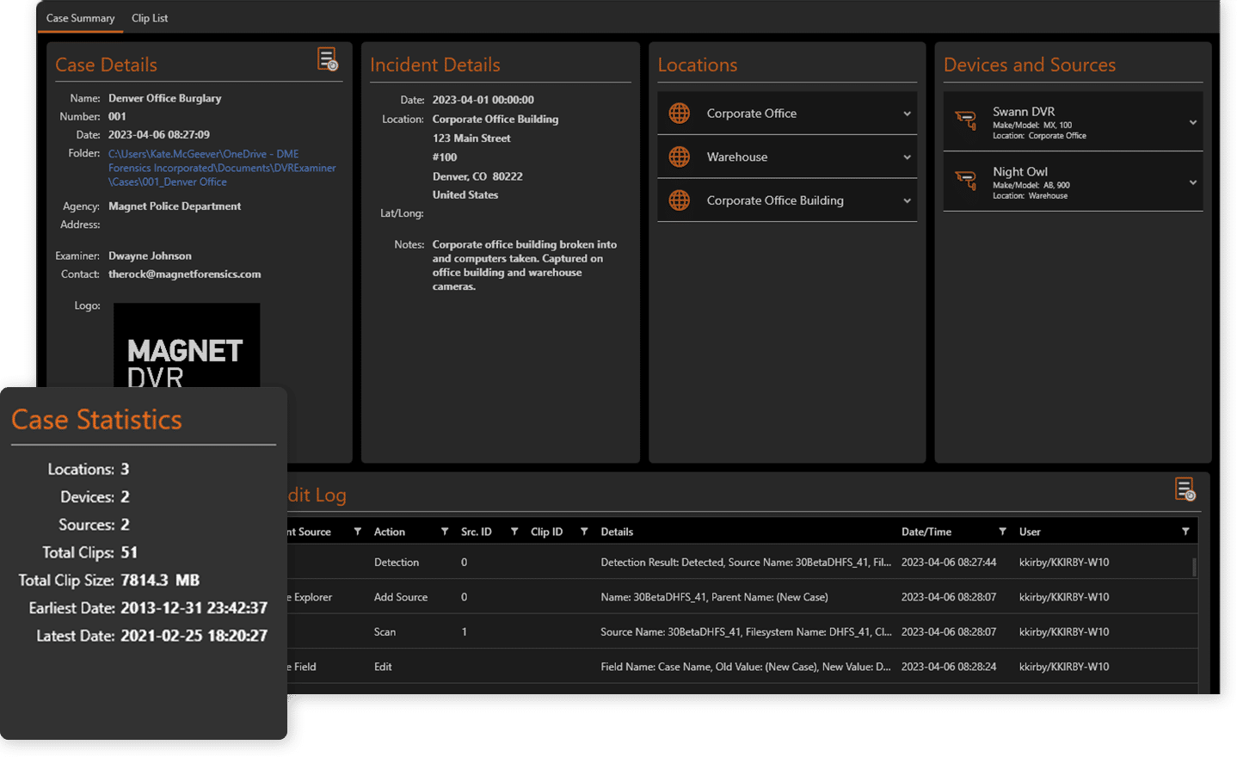
Task: Click the Action column header label
Action: pyautogui.click(x=390, y=532)
